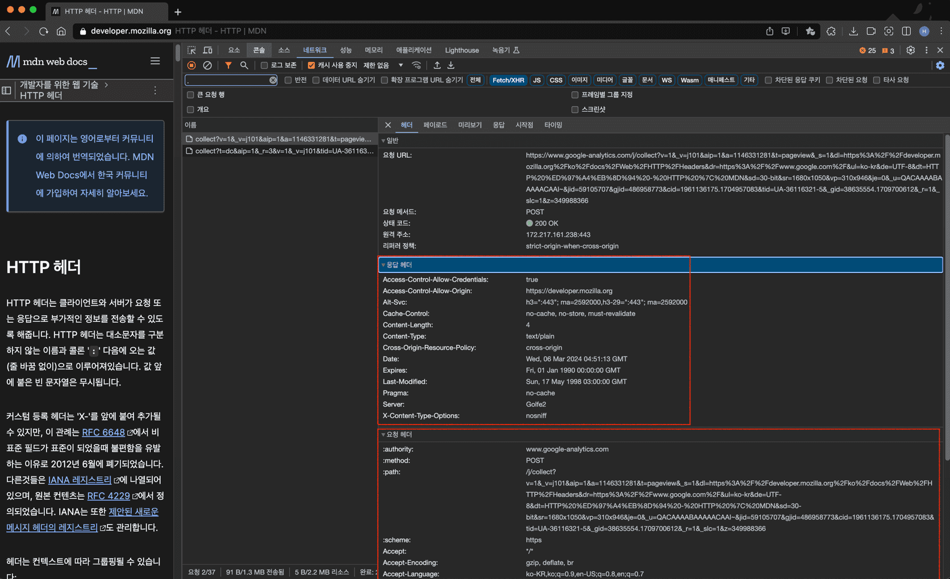
Task: Switch to the 소스 panel tab
Action: (284, 50)
